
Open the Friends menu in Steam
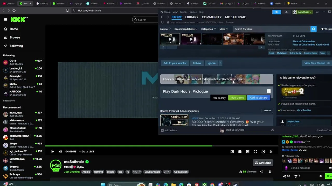coord(184,12)
